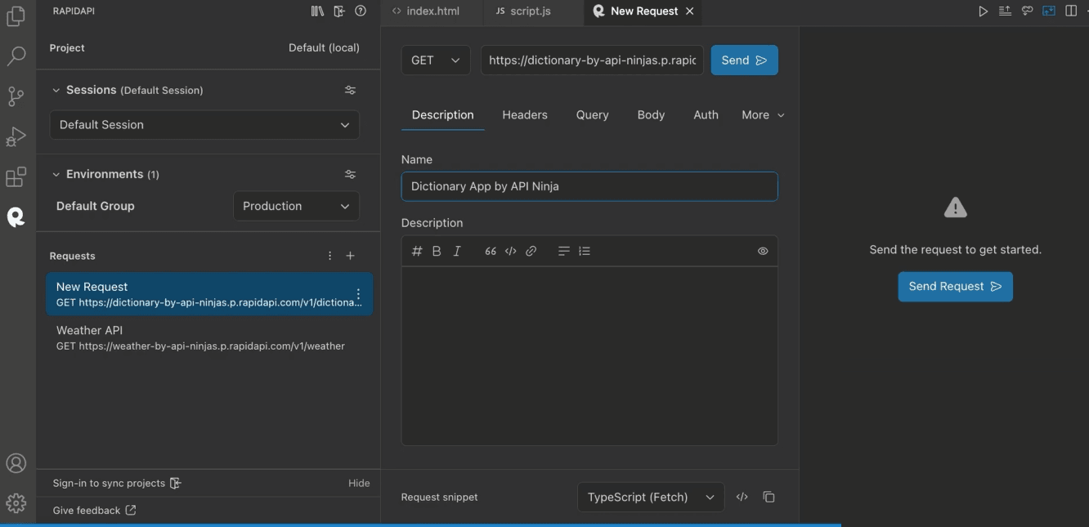This screenshot has width=1089, height=527.
Task: Collapse the Environments section chevron
Action: coord(56,174)
